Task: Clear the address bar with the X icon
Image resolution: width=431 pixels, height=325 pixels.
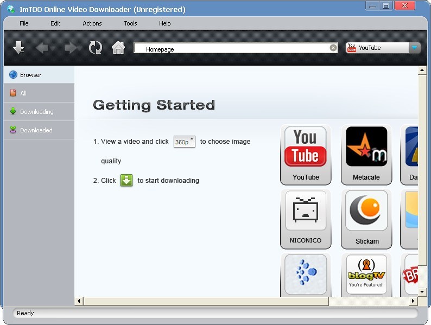Action: click(x=333, y=48)
